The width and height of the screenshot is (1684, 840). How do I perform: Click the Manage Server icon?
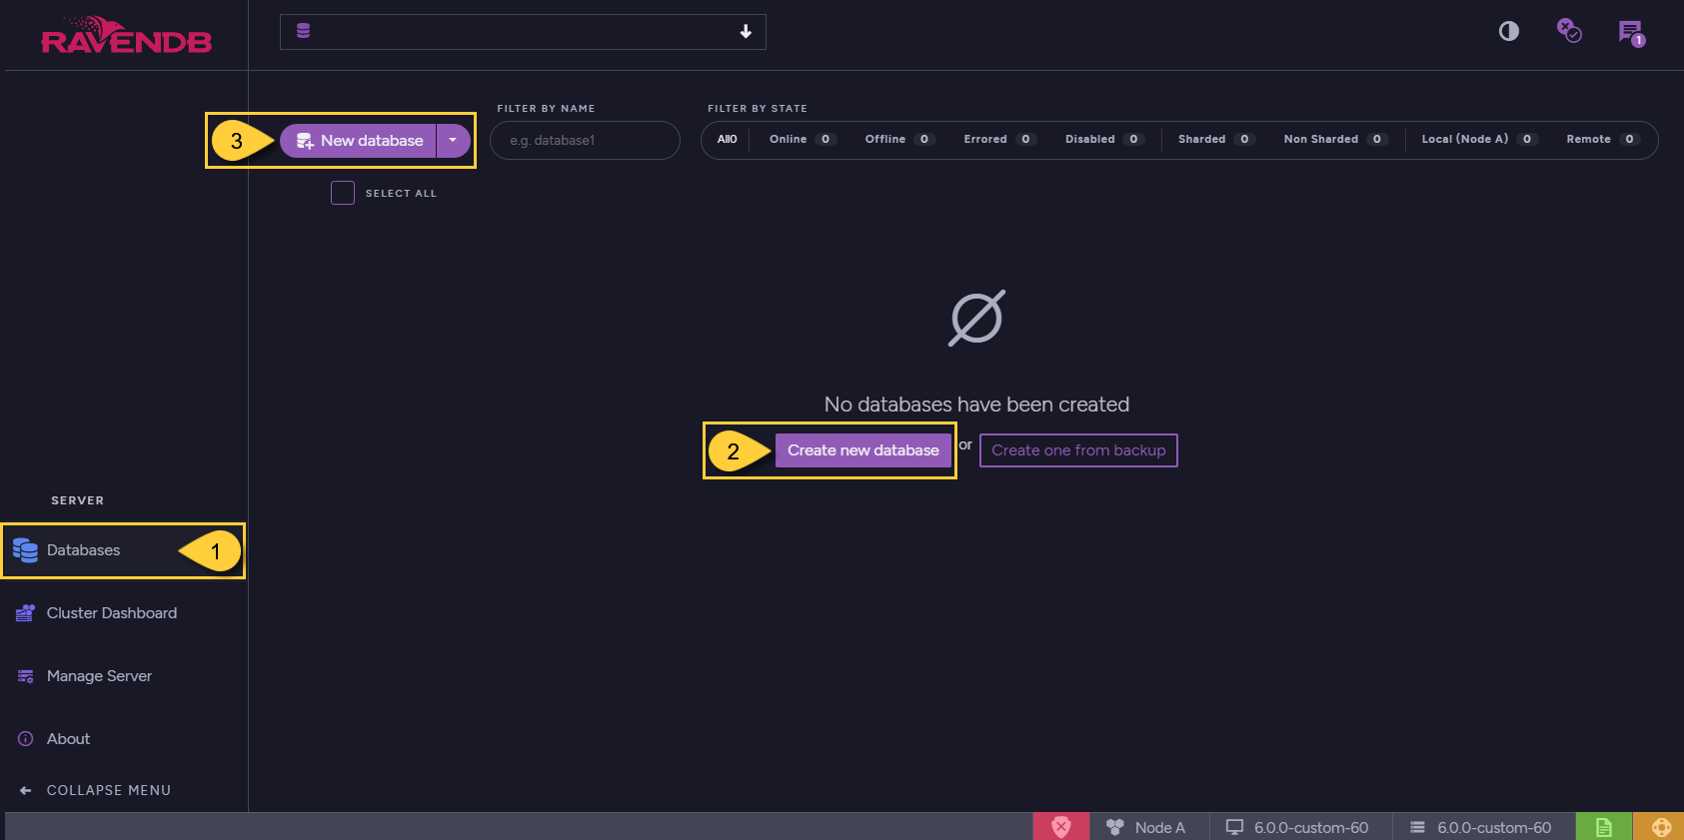26,676
